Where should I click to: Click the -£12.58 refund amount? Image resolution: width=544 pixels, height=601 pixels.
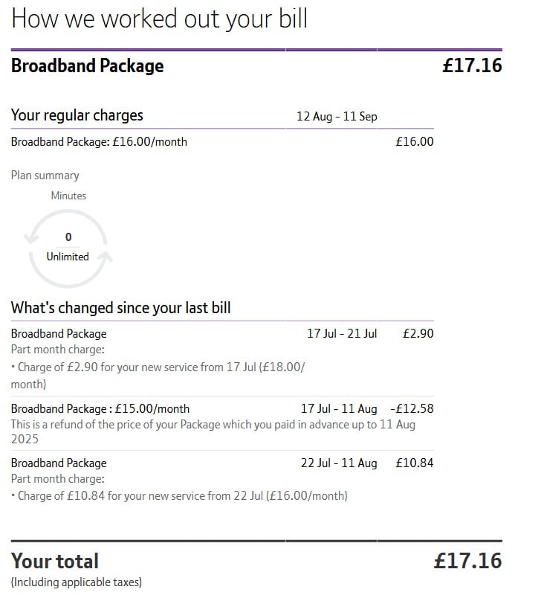[x=412, y=408]
